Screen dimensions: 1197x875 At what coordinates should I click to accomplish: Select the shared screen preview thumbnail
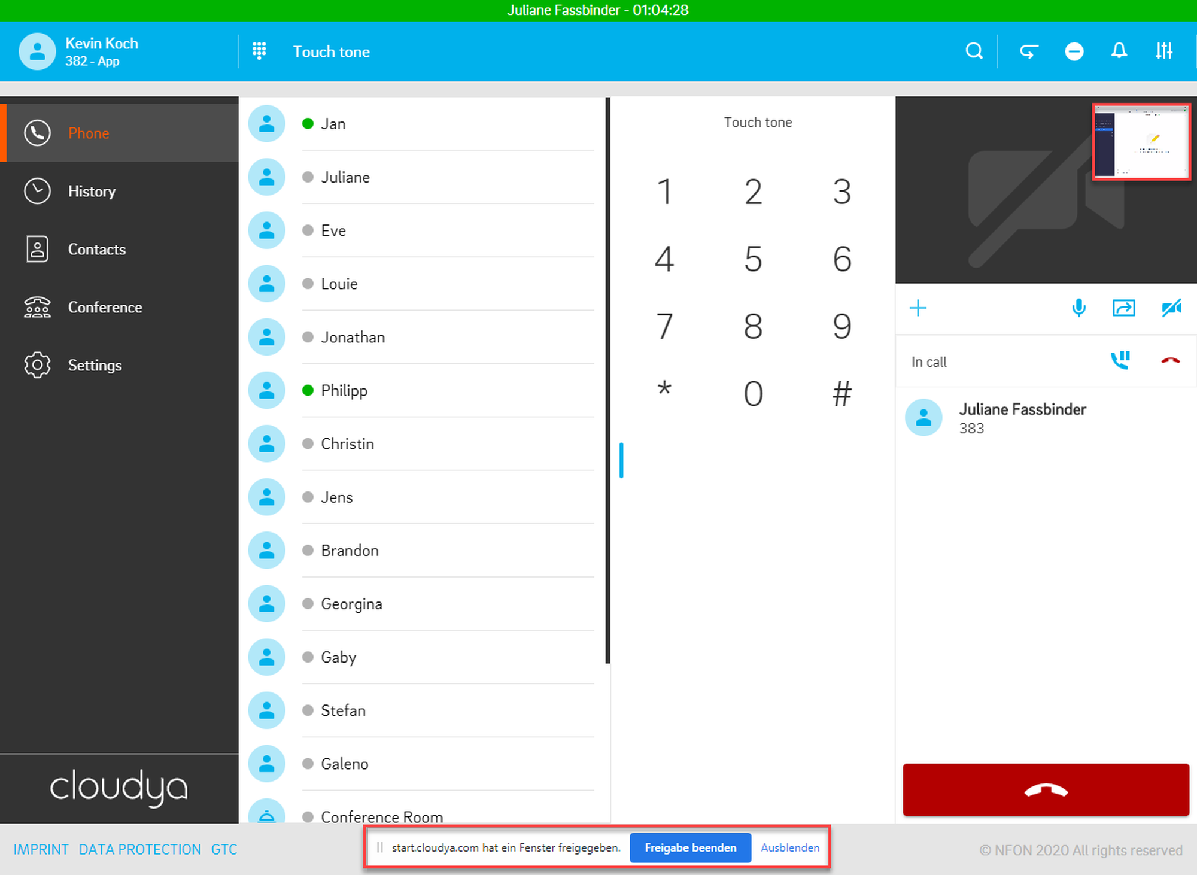tap(1141, 142)
